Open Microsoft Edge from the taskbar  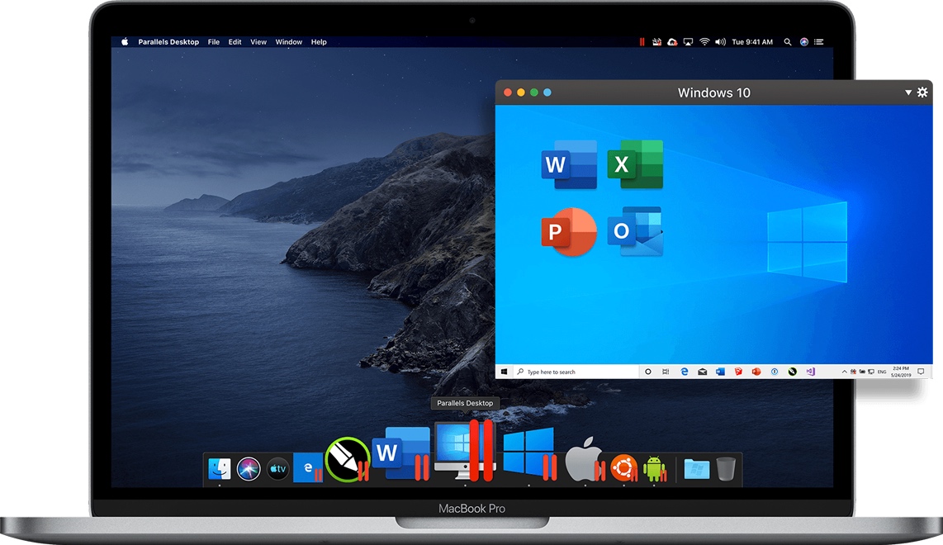coord(684,371)
